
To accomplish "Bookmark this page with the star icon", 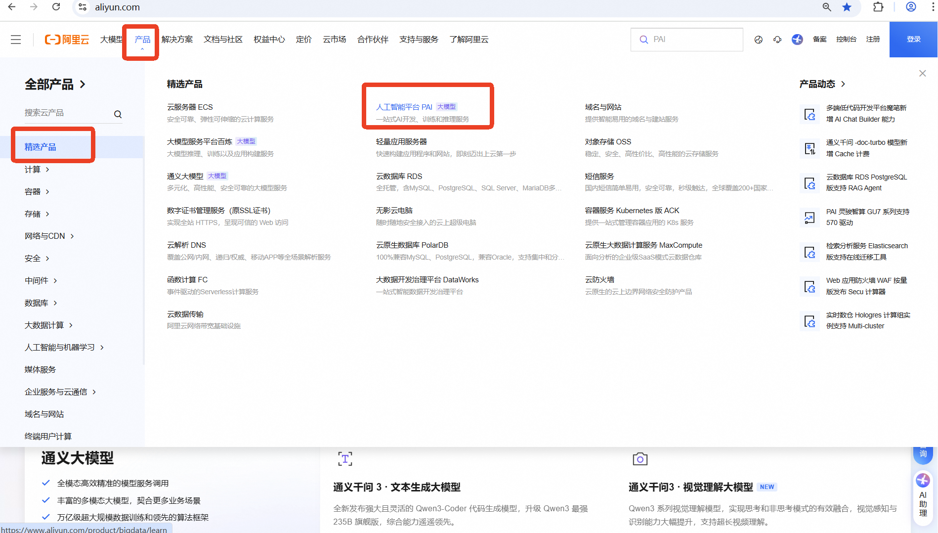I will 847,7.
